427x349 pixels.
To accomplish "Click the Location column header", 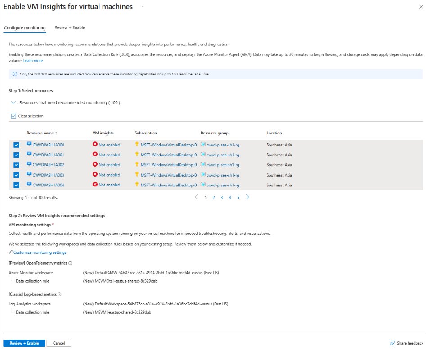I will (x=274, y=133).
